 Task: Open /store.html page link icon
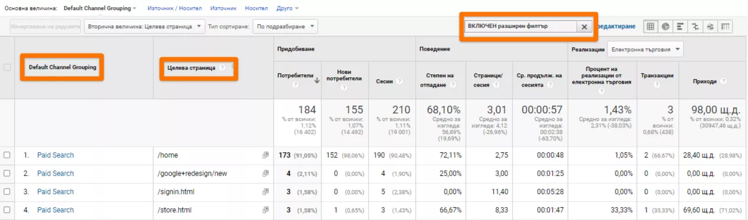(265, 210)
